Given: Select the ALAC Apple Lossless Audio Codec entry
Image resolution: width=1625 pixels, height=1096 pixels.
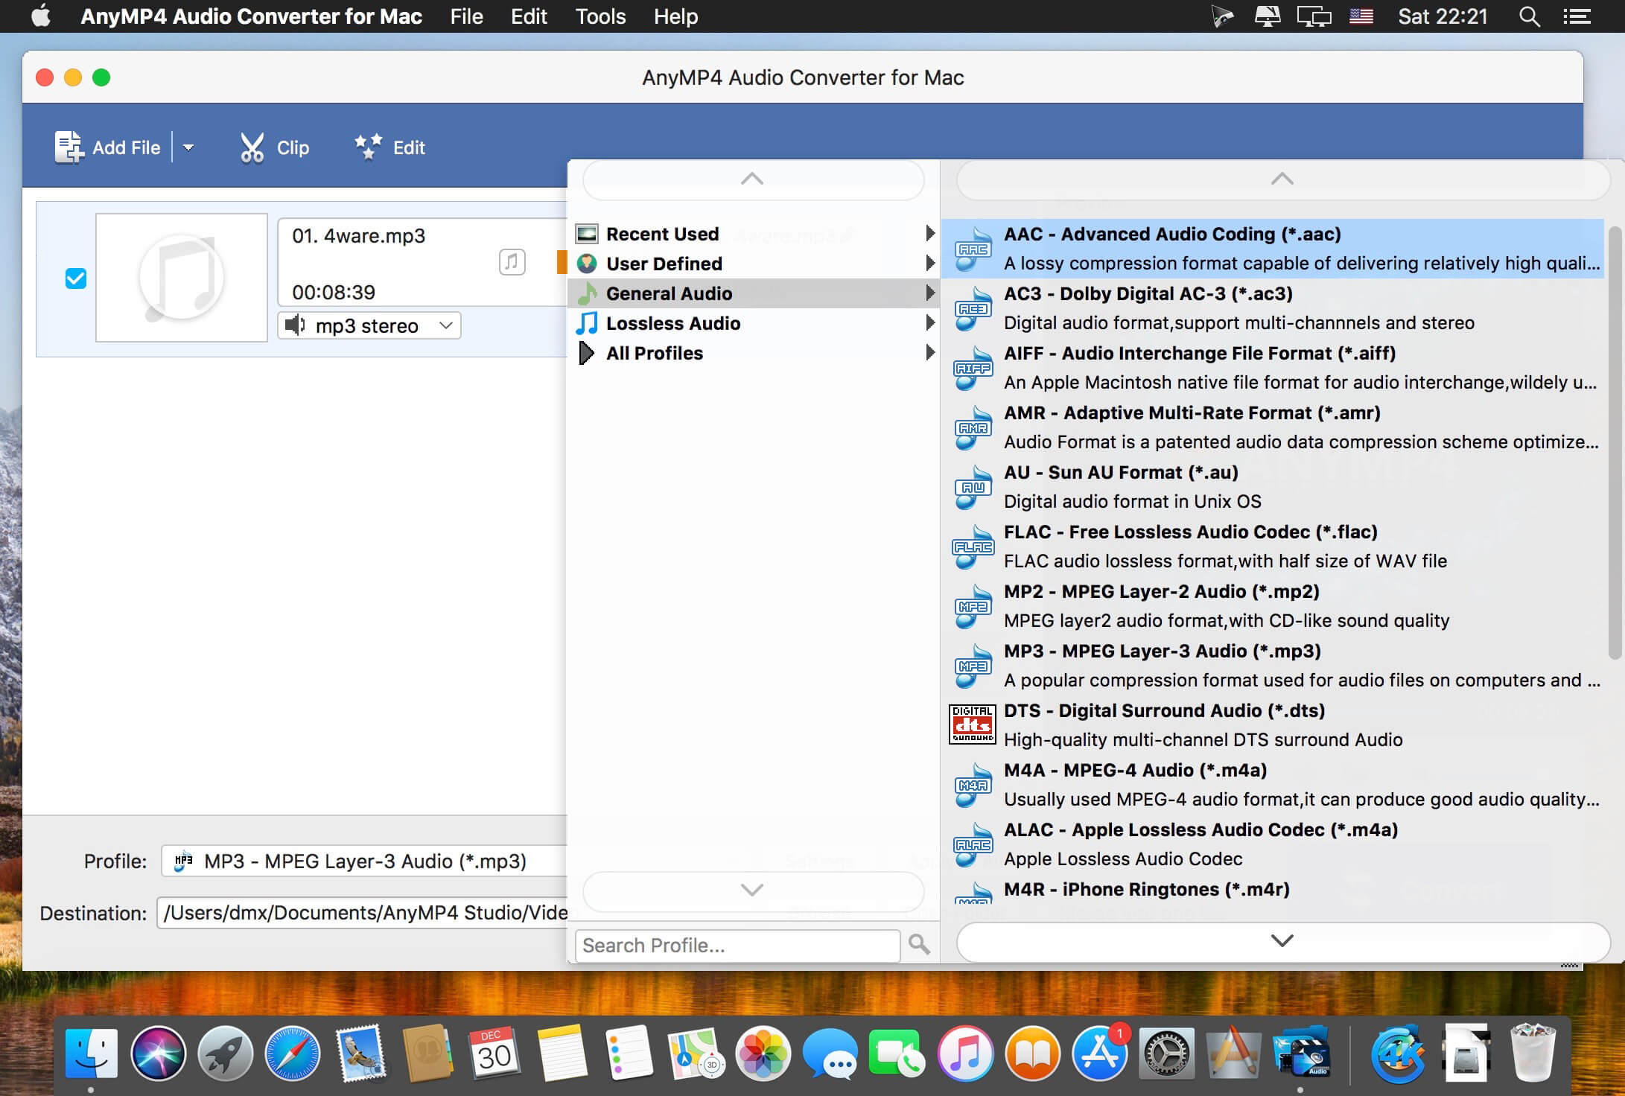Looking at the screenshot, I should [x=1201, y=829].
